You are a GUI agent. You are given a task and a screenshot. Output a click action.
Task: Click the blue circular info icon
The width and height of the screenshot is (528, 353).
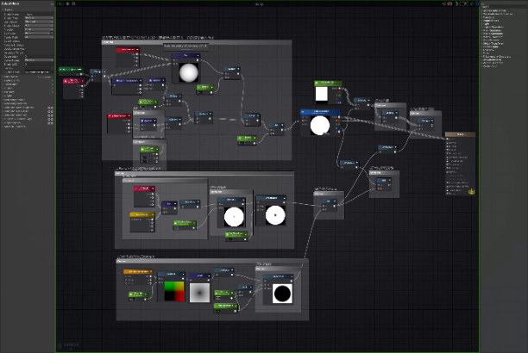point(476,3)
